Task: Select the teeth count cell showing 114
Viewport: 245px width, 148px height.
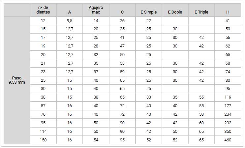Action: 43,132
